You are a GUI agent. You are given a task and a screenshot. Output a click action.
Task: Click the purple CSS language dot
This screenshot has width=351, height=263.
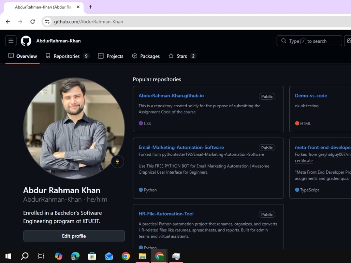click(141, 123)
